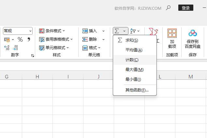Click the Login (登录) button
This screenshot has width=207, height=138.
185,8
